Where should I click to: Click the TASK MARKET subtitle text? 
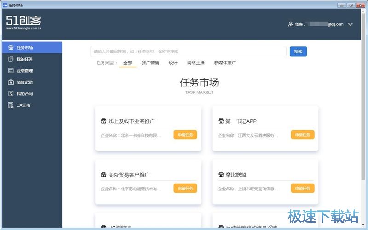199,92
